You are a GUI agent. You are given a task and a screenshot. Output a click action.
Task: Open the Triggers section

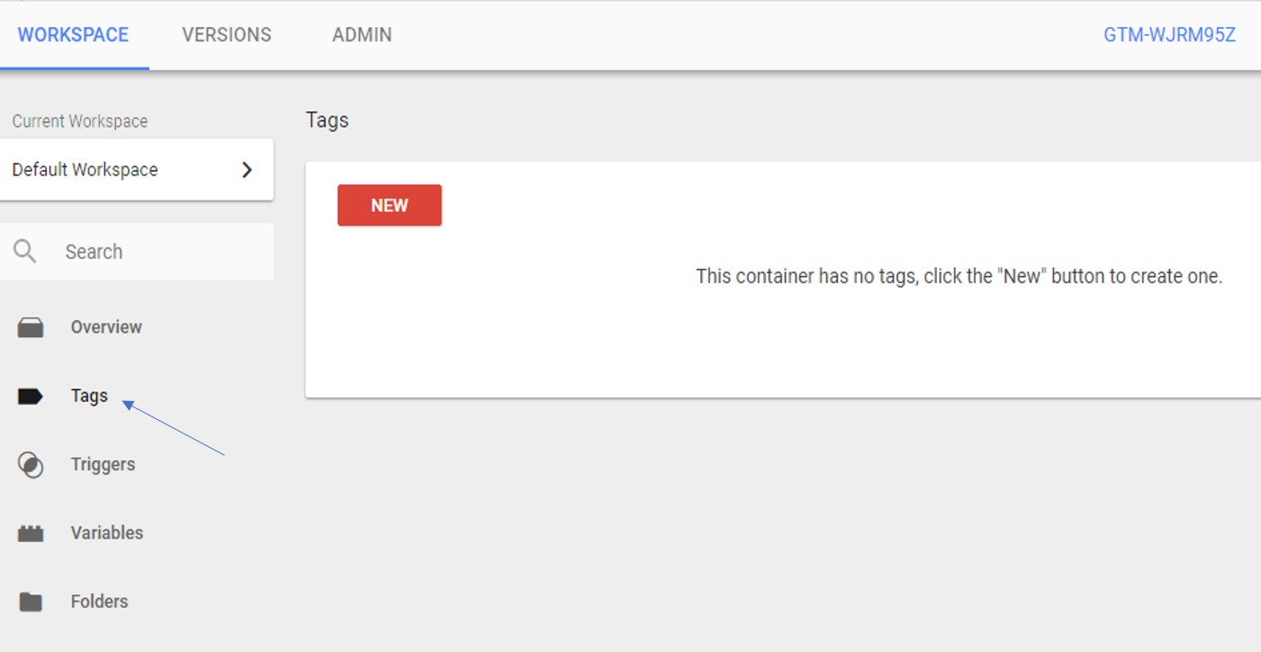coord(103,464)
